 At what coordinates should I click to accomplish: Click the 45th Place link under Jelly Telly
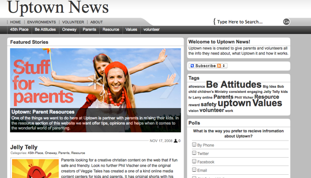pyautogui.click(x=36, y=153)
